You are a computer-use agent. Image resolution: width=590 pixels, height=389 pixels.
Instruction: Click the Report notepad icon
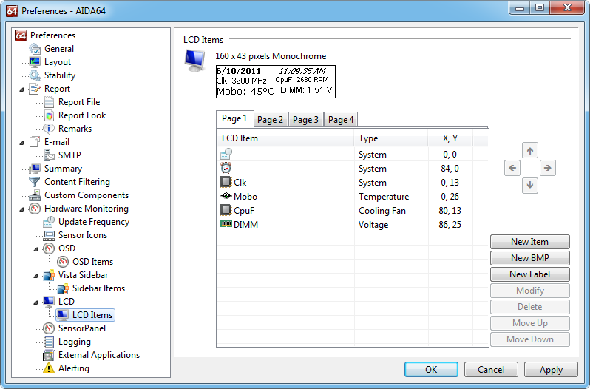35,89
